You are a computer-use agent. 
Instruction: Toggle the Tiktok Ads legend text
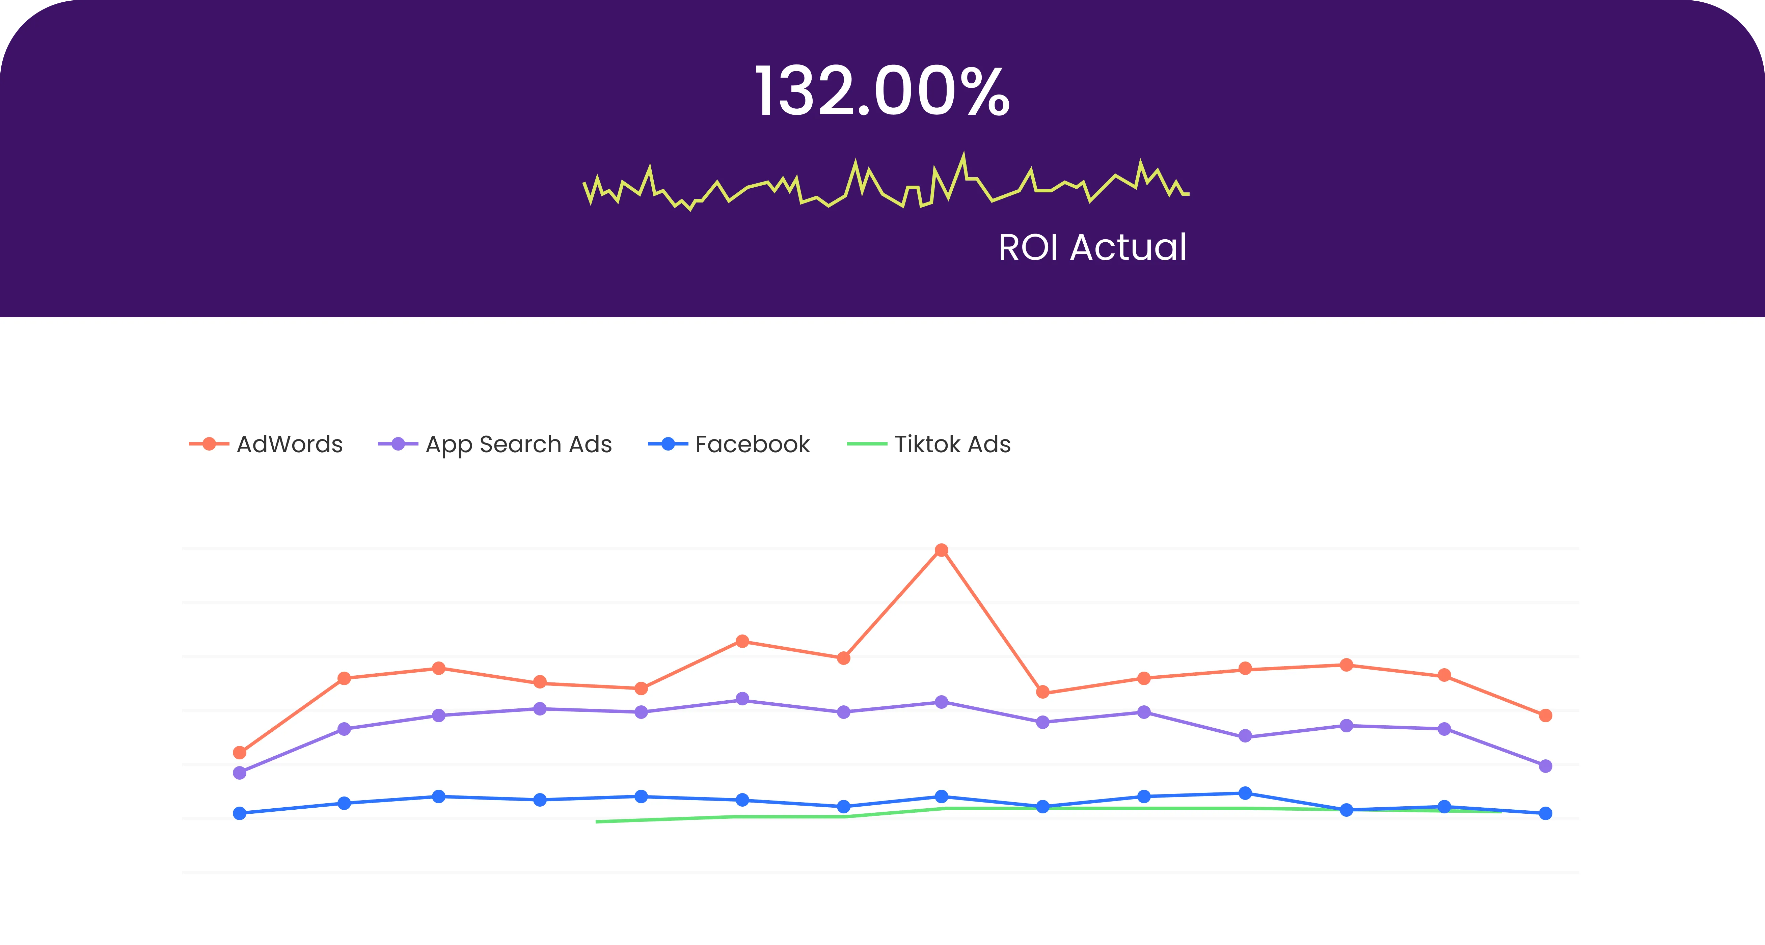(952, 444)
